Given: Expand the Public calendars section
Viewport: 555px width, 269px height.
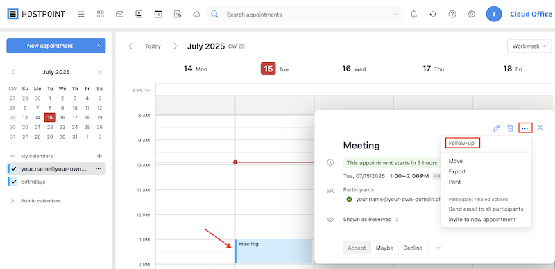Looking at the screenshot, I should click(x=12, y=200).
